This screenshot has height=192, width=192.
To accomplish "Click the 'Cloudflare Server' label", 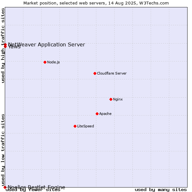I will (112, 73).
